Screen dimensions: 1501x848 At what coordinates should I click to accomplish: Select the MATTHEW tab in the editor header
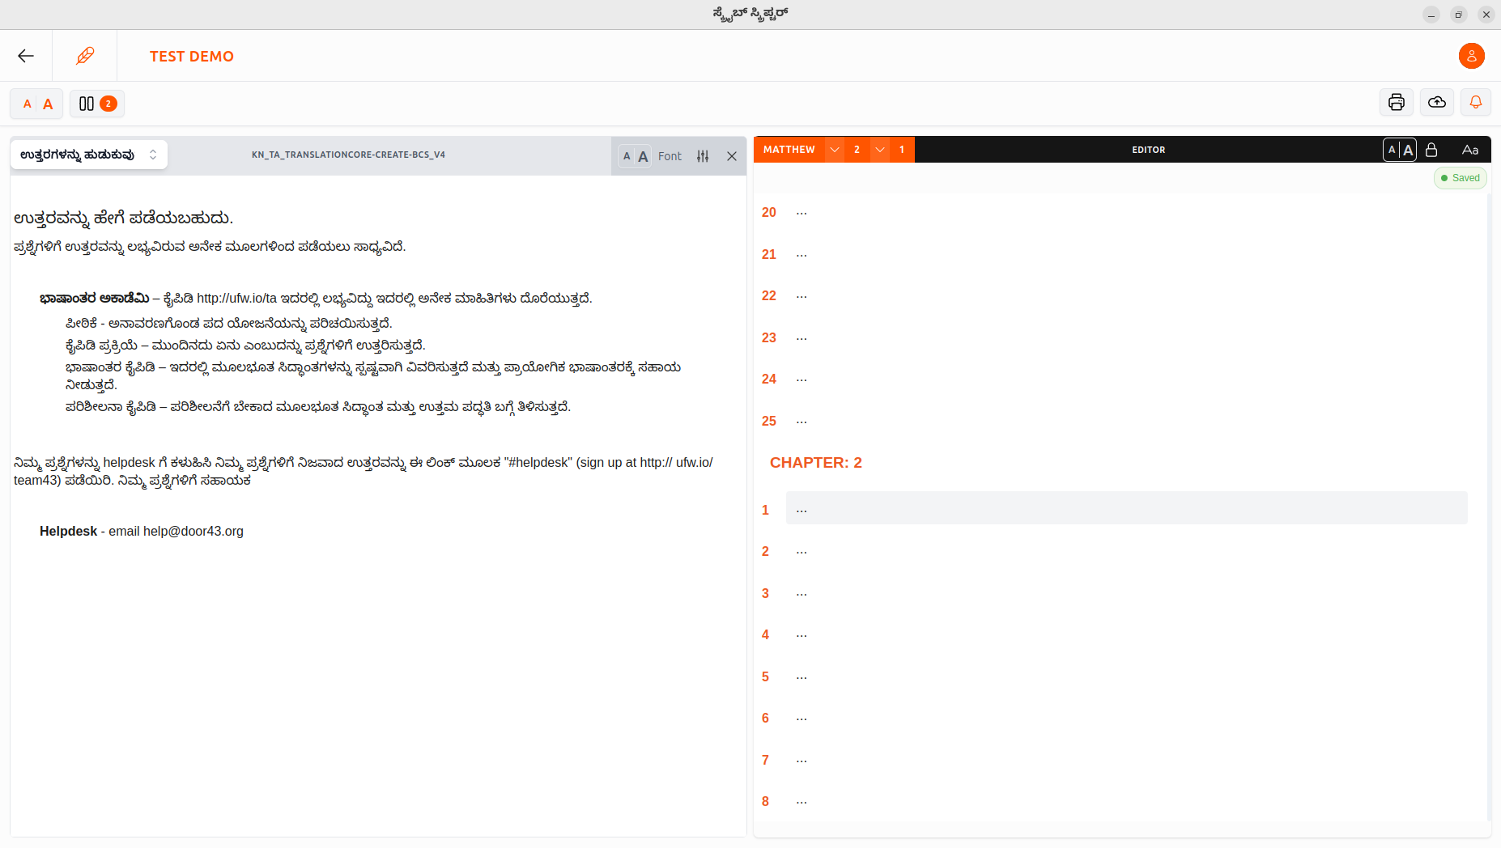point(789,149)
